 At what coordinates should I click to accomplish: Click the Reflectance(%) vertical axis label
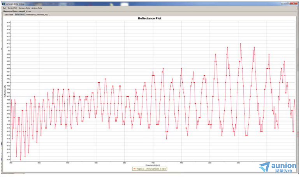pos(5,91)
